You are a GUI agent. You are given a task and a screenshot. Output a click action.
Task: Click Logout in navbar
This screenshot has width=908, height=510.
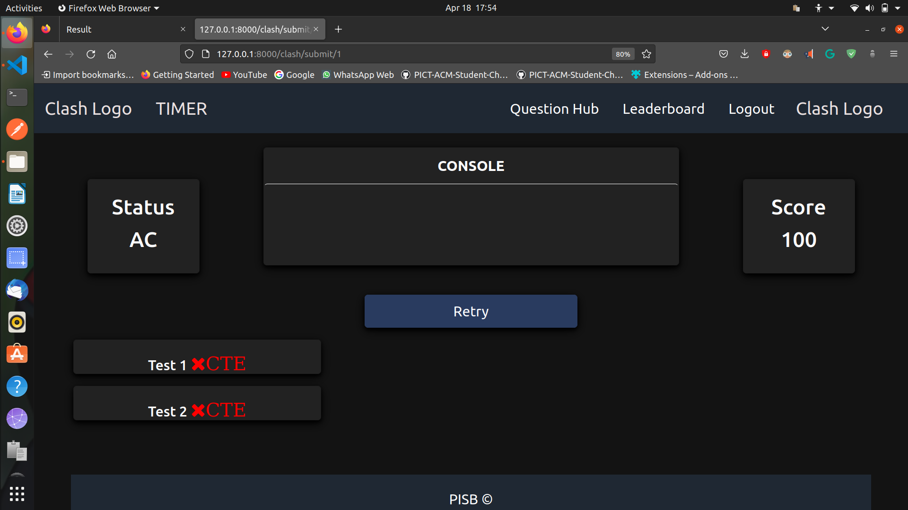coord(751,109)
